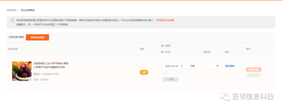The height and width of the screenshot is (109, 283).
Task: Click the 日常 type badge
Action: pos(144,72)
